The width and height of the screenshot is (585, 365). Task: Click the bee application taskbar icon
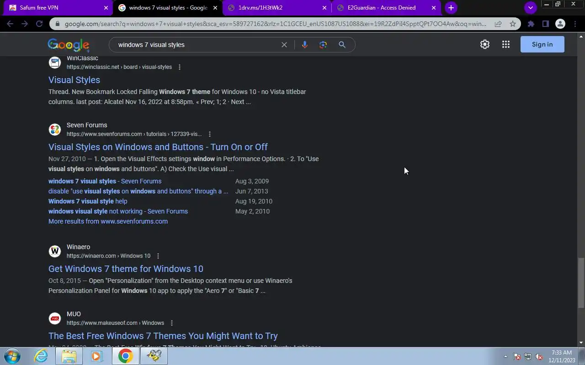[154, 356]
